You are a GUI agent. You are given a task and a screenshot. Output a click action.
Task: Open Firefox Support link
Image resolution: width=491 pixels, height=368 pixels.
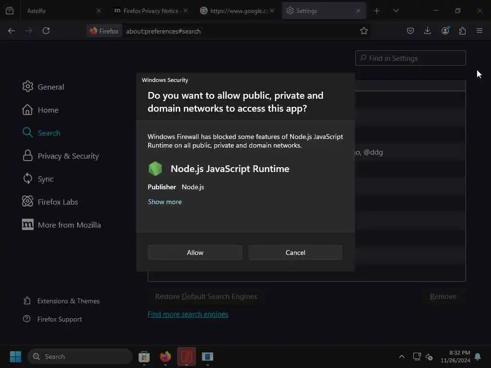(53, 319)
